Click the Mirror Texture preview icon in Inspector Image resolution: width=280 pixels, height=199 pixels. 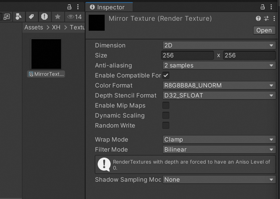[97, 23]
